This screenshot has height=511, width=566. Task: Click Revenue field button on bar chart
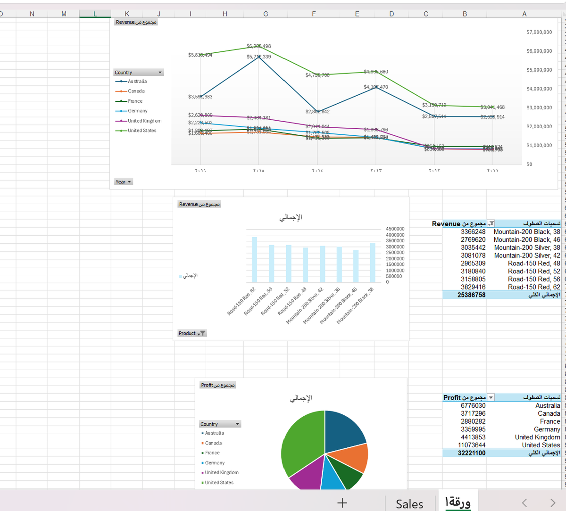tap(199, 204)
